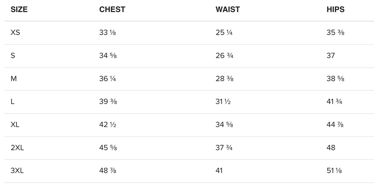The height and width of the screenshot is (191, 374).
Task: Select the XL hips value 44 ⅞
Action: click(336, 125)
